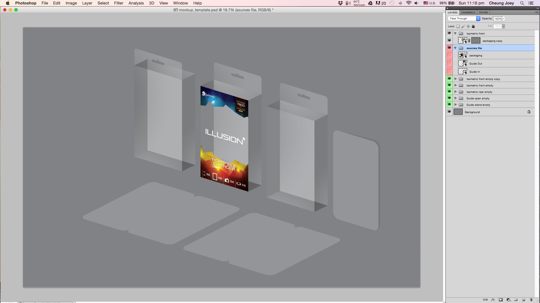
Task: Switch to the Paths tab
Action: click(483, 12)
